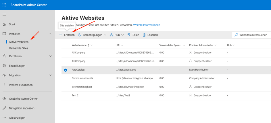Image resolution: width=271 pixels, height=123 pixels.
Task: Click the SharePoint Admin Center title
Action: 28,5
